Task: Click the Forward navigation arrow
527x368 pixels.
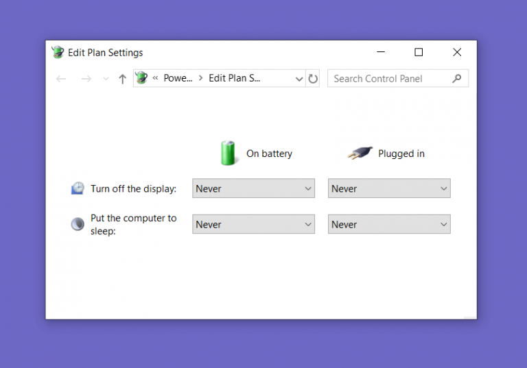Action: point(86,79)
